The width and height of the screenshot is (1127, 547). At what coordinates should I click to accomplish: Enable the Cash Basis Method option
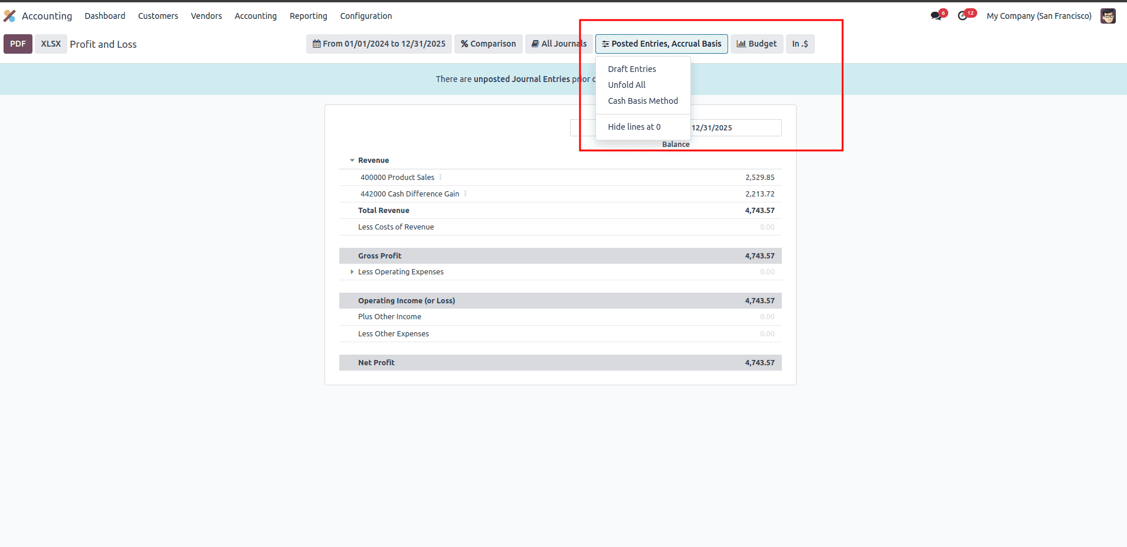point(643,101)
